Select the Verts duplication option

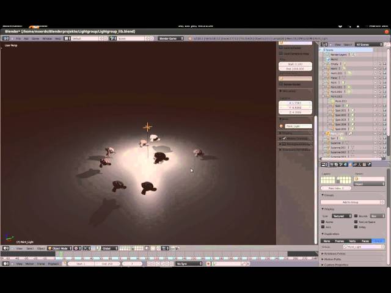[353, 241]
